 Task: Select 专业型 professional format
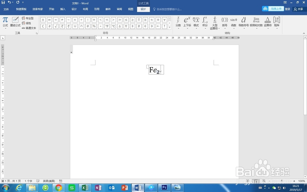click(28, 18)
